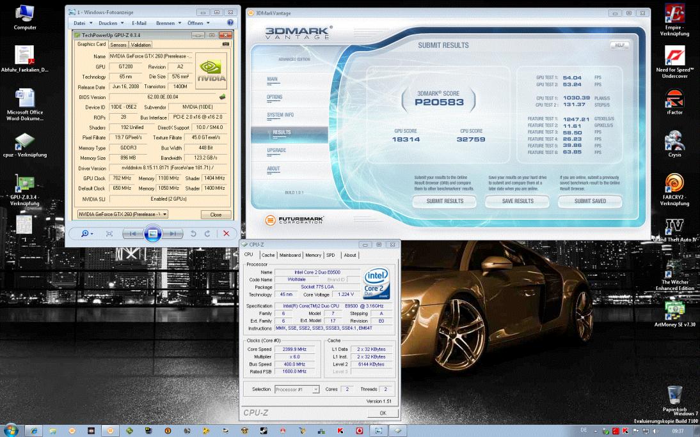Switch to the CPU-Z Mainboard tab
The image size is (700, 437).
click(x=290, y=255)
